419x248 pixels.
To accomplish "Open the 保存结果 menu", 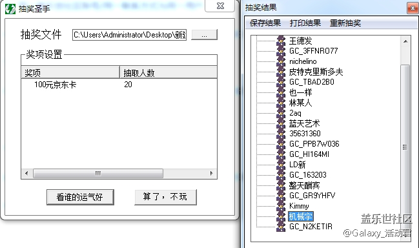I will pyautogui.click(x=265, y=23).
